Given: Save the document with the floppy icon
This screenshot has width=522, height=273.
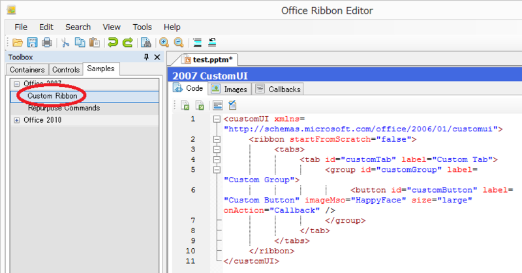Looking at the screenshot, I should pyautogui.click(x=32, y=42).
